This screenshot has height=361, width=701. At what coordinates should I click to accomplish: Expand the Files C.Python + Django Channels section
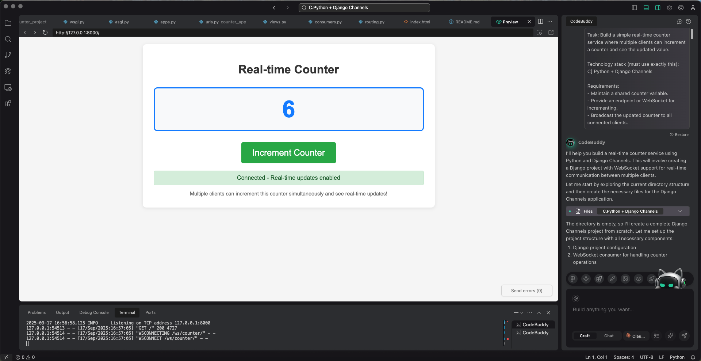click(628, 211)
